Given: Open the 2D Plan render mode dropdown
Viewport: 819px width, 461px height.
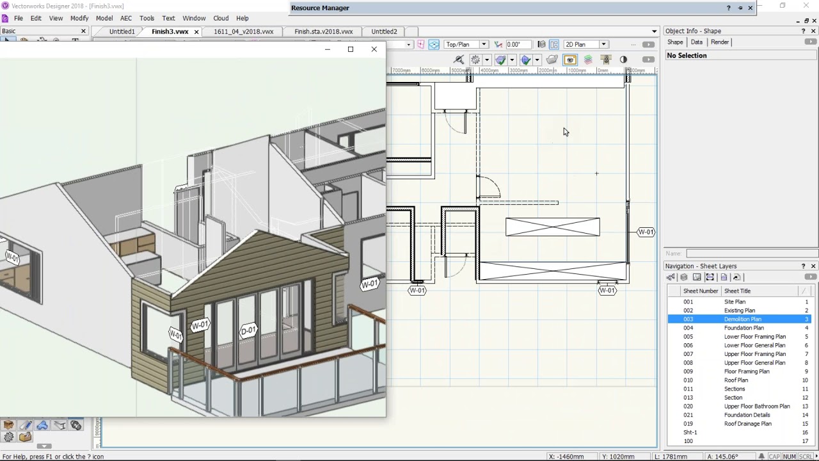Looking at the screenshot, I should click(602, 44).
